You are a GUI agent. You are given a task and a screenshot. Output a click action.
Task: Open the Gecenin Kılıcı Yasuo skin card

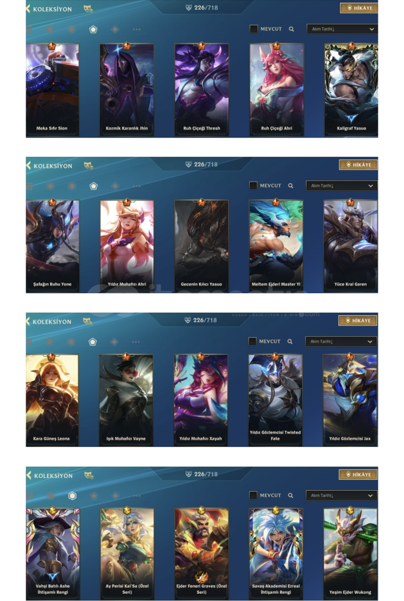(x=201, y=246)
